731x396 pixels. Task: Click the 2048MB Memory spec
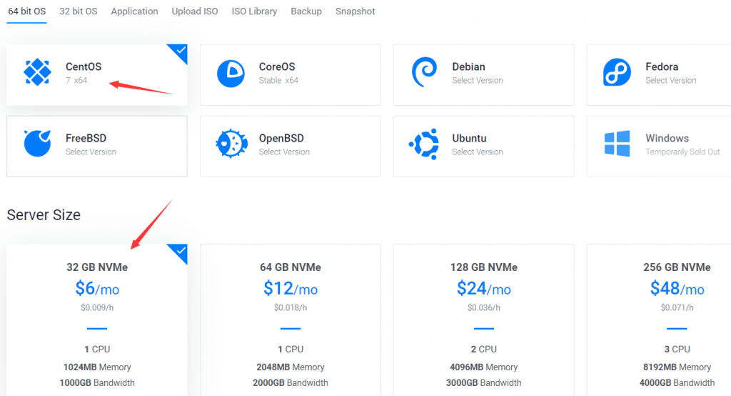click(291, 367)
